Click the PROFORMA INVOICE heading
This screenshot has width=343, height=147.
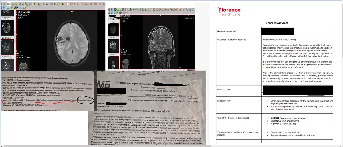pyautogui.click(x=277, y=23)
